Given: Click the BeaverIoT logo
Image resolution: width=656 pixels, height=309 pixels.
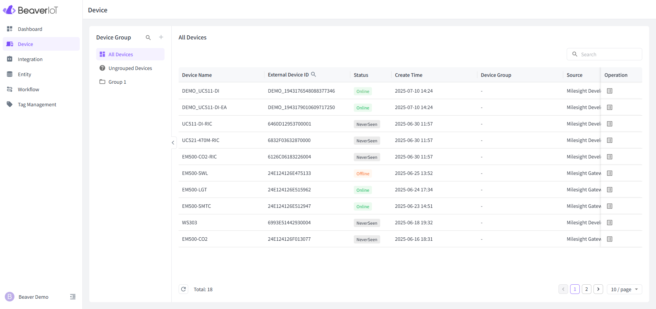Looking at the screenshot, I should point(31,10).
